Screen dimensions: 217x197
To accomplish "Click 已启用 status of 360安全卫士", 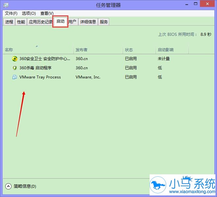I will pos(131,59).
